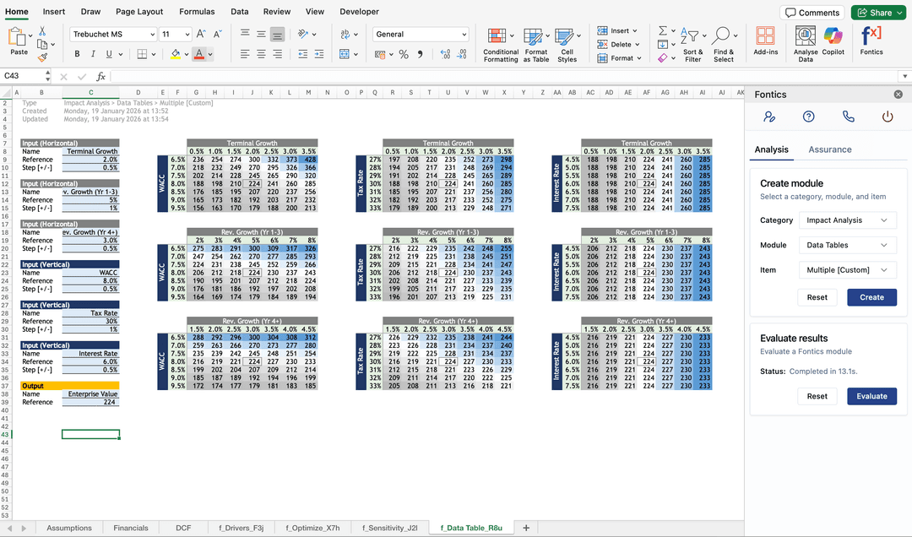Click Reset in Create module section
Screen dimensions: 912x537
pos(817,297)
